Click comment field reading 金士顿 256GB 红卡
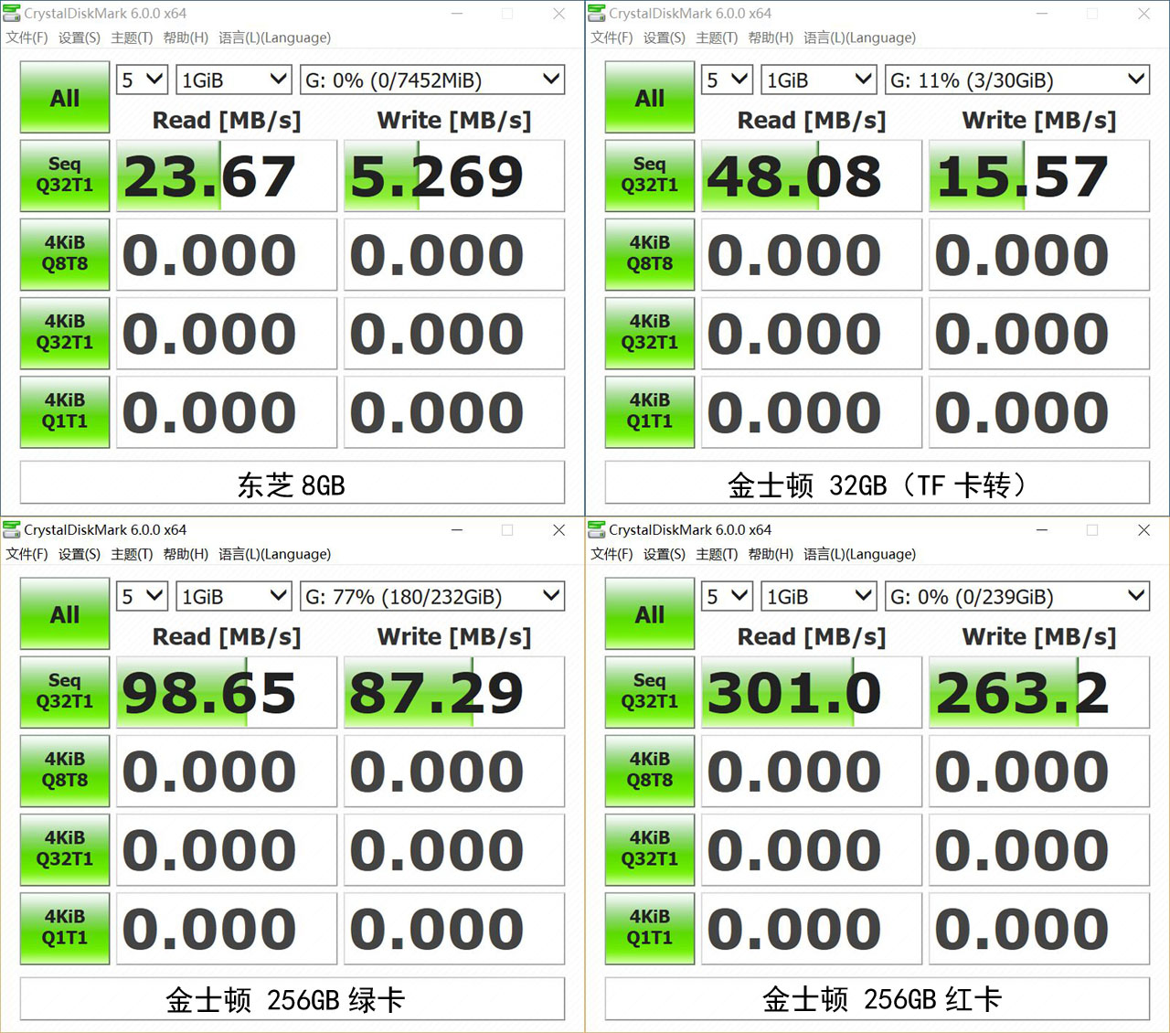1170x1033 pixels. pos(877,999)
